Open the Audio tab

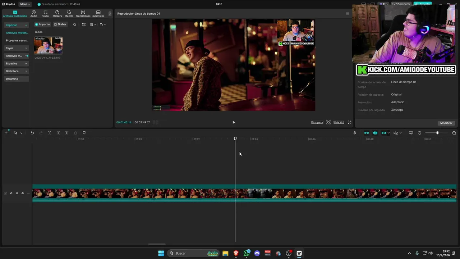(34, 14)
